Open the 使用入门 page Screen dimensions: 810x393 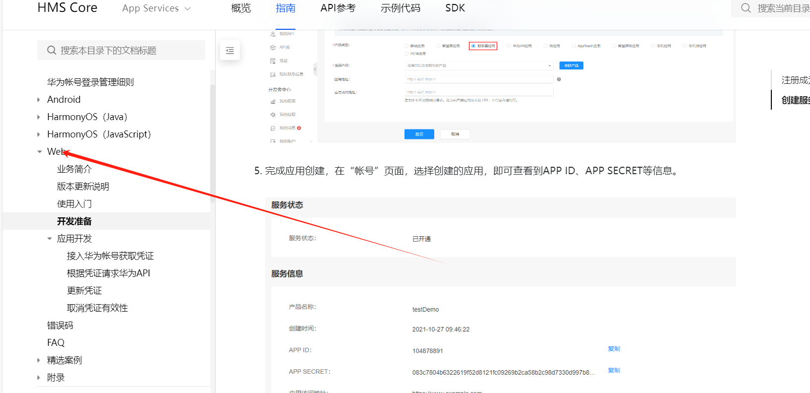(74, 203)
